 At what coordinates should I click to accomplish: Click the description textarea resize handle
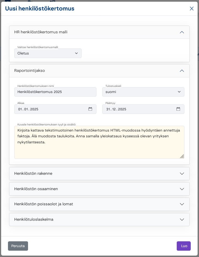coord(182,156)
